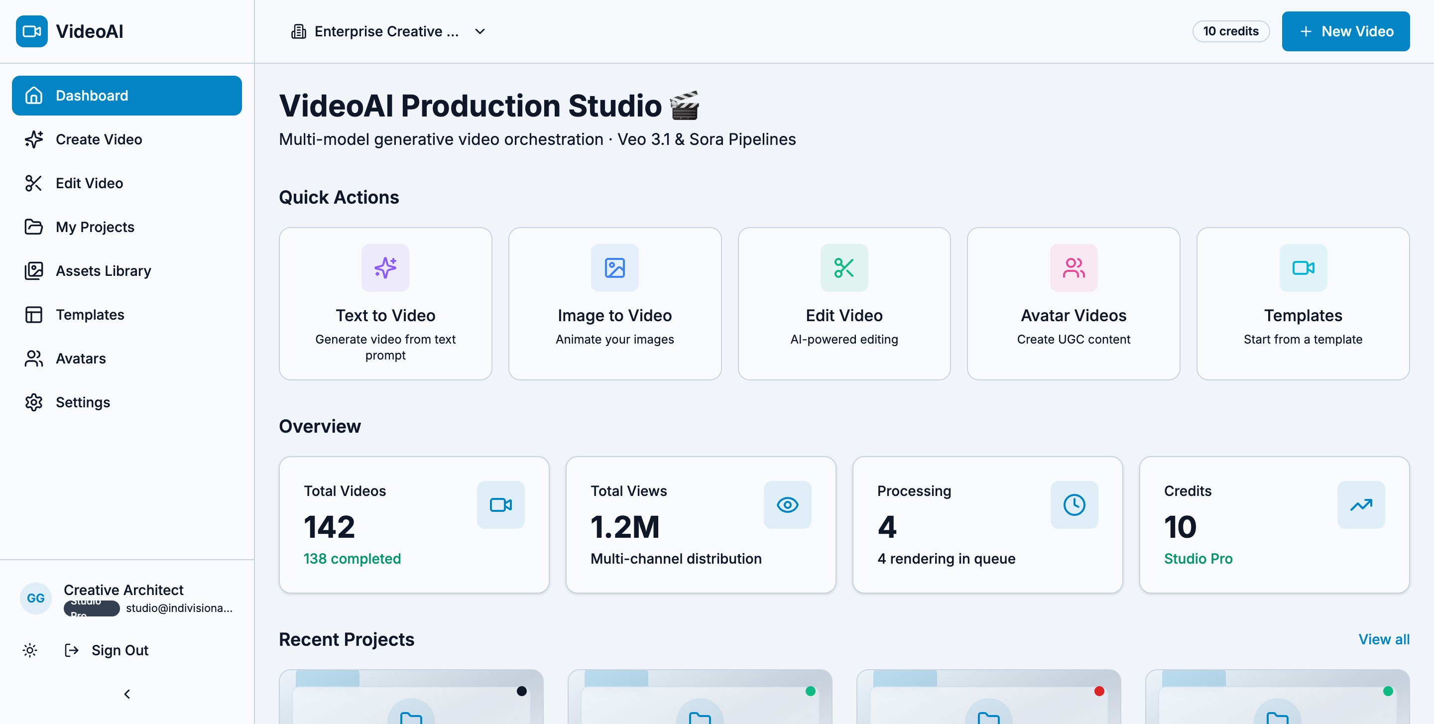Open Templates from the sidebar

pyautogui.click(x=127, y=315)
